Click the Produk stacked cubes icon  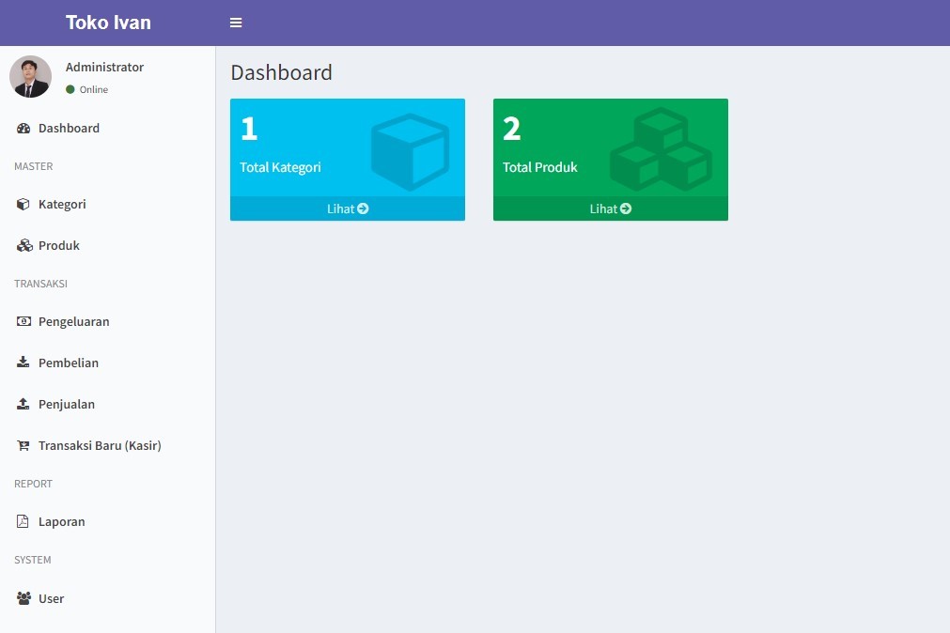24,246
